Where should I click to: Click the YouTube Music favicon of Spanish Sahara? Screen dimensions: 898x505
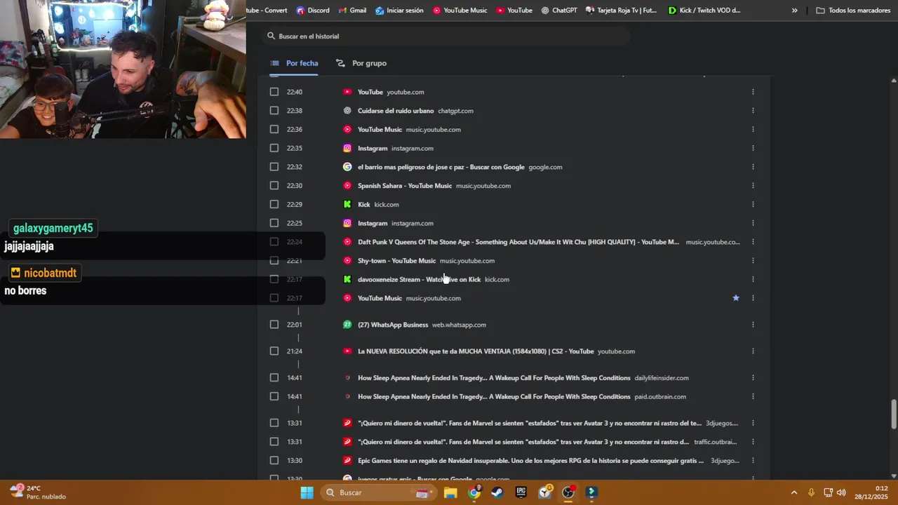347,186
